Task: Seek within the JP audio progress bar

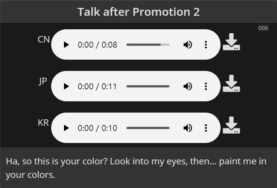Action: 148,86
